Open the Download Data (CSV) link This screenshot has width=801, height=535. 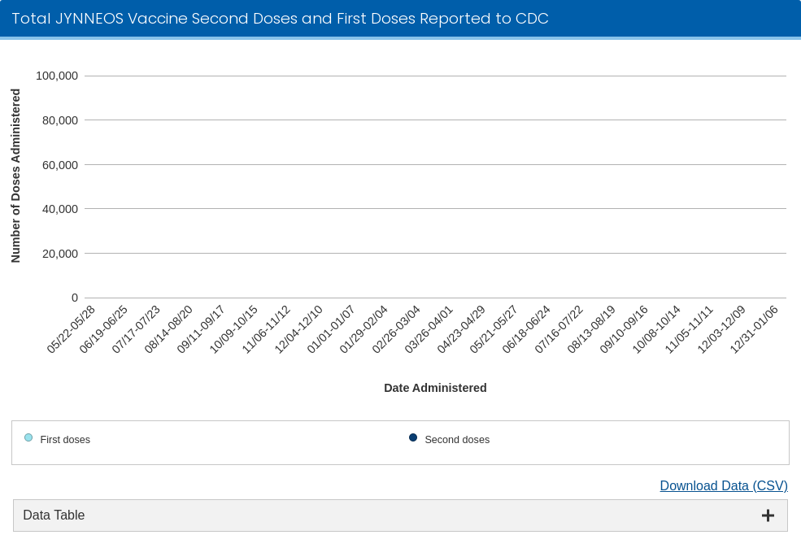pos(723,485)
